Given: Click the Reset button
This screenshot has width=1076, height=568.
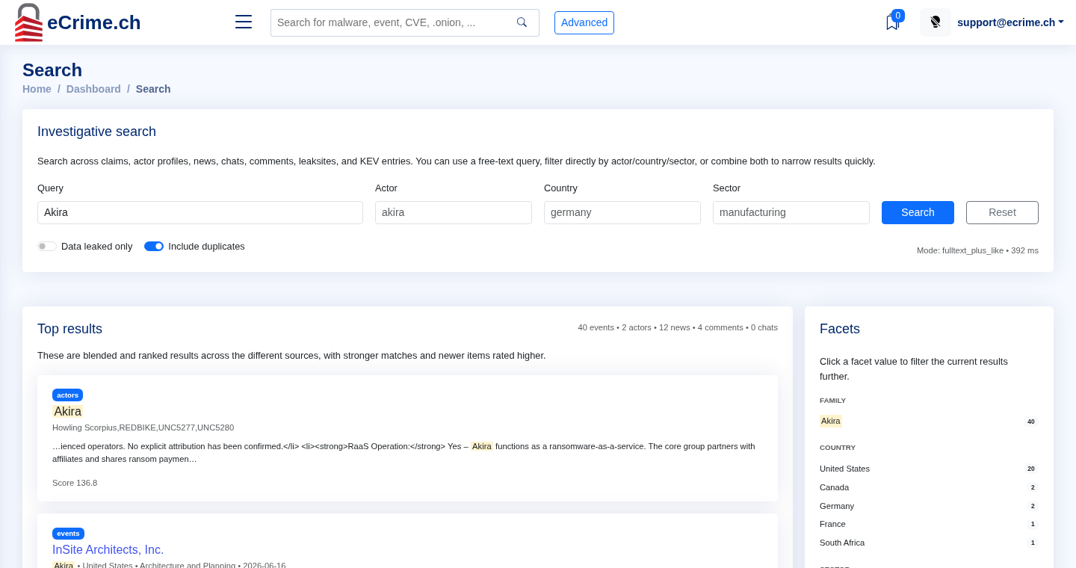Looking at the screenshot, I should (1002, 212).
